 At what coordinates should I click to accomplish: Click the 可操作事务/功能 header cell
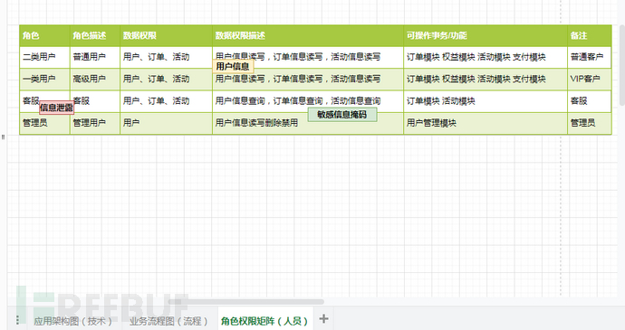pos(486,36)
